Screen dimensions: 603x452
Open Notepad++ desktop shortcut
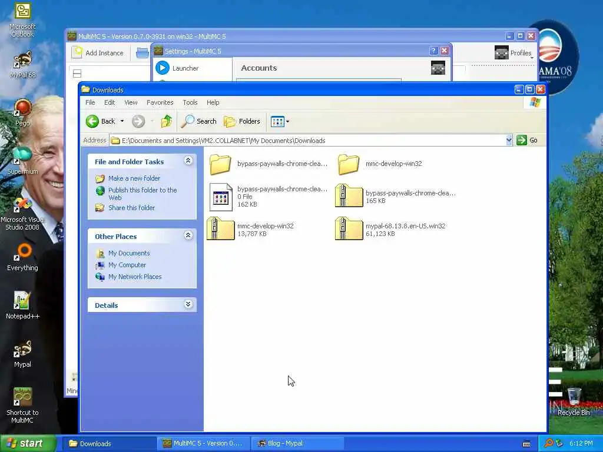[22, 305]
